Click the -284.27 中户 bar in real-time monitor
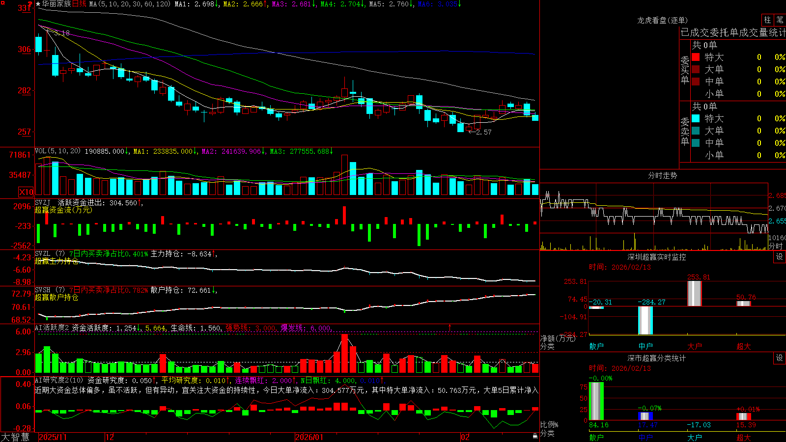The width and height of the screenshot is (786, 442). 646,320
